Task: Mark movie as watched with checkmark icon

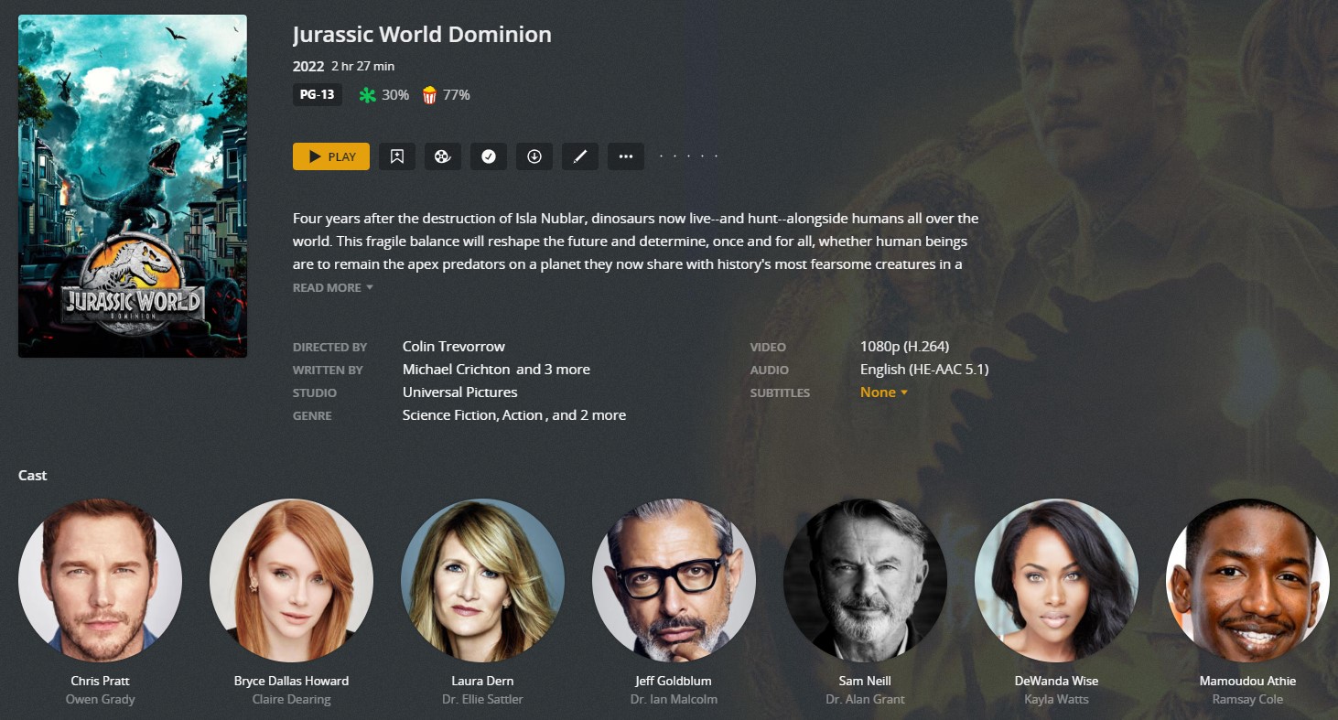Action: [x=489, y=156]
